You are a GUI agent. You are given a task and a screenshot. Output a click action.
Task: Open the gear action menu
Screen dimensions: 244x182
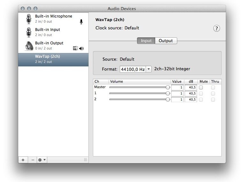[x=42, y=160]
